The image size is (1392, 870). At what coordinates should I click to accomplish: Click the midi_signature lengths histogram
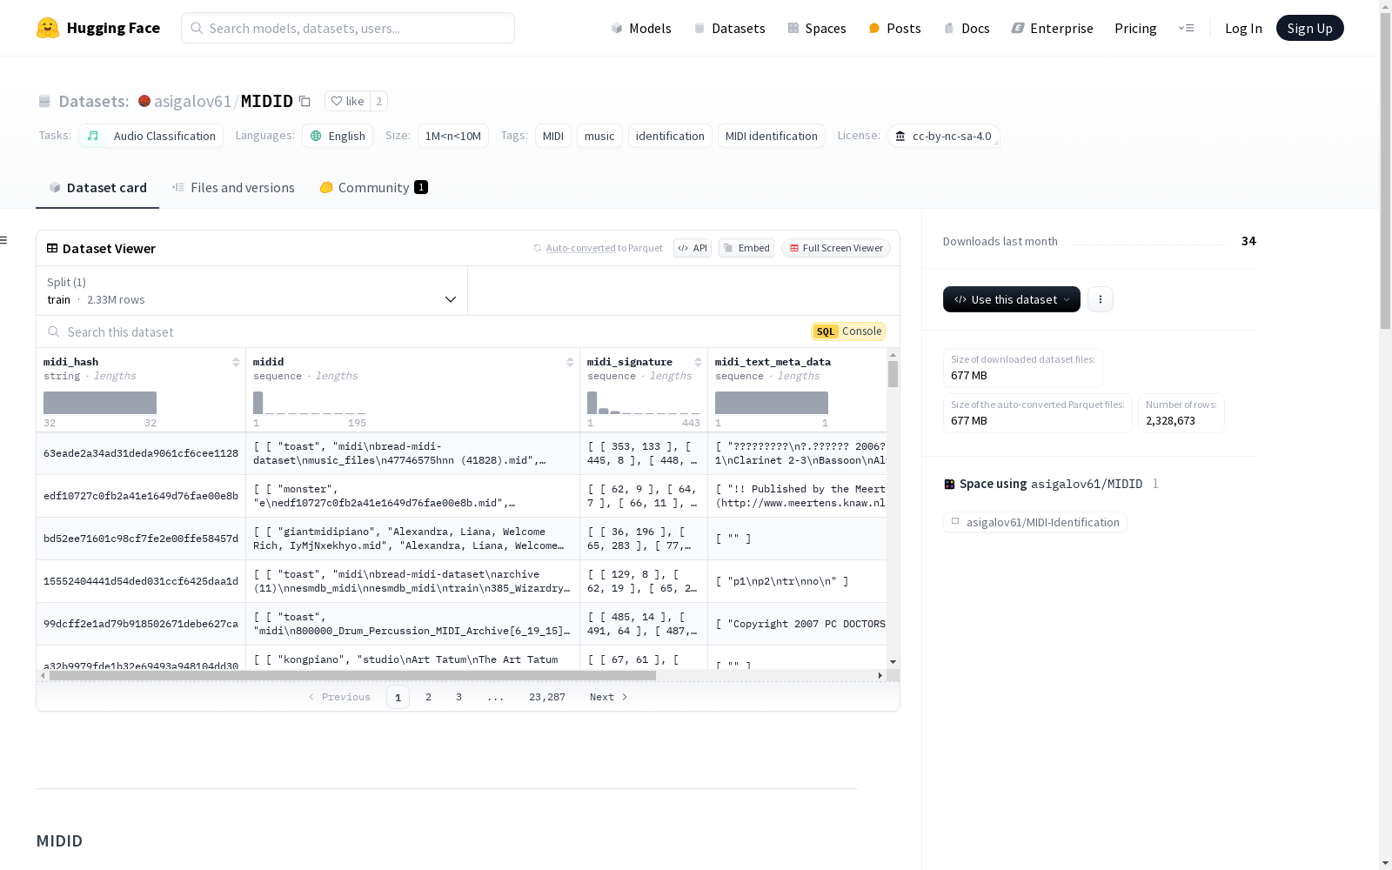pyautogui.click(x=644, y=403)
